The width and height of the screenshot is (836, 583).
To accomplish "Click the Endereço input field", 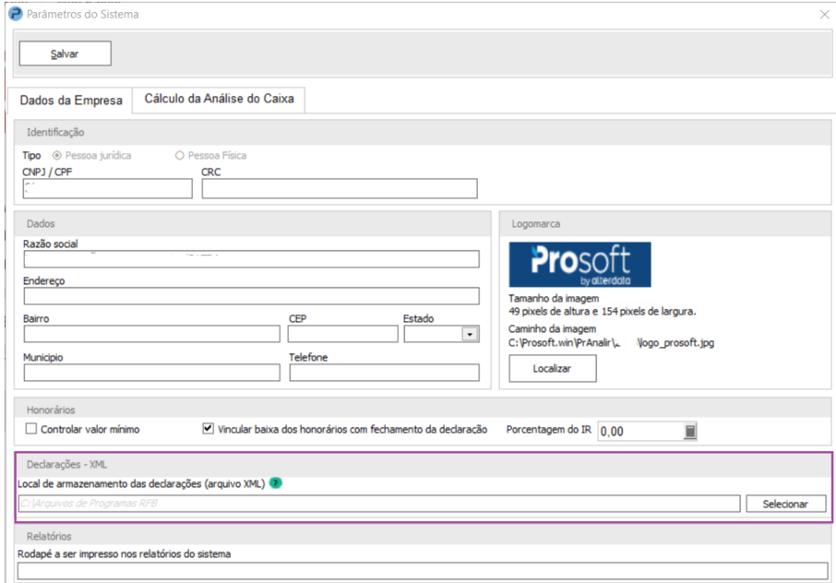I will 251,296.
